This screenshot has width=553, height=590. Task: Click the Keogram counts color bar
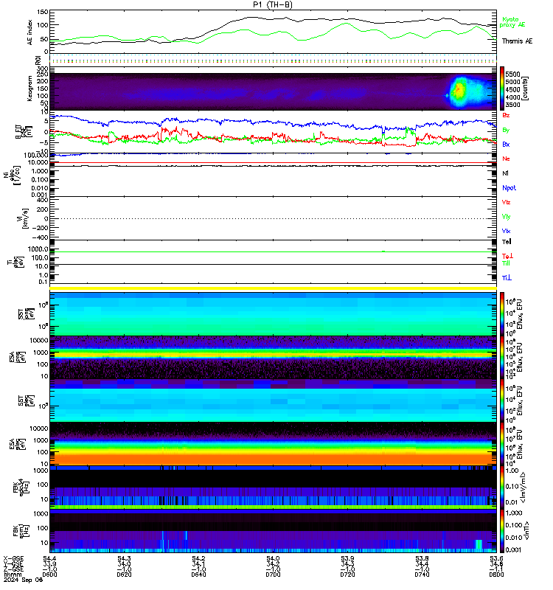[x=502, y=88]
